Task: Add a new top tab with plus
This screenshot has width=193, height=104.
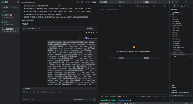Action: (159, 2)
